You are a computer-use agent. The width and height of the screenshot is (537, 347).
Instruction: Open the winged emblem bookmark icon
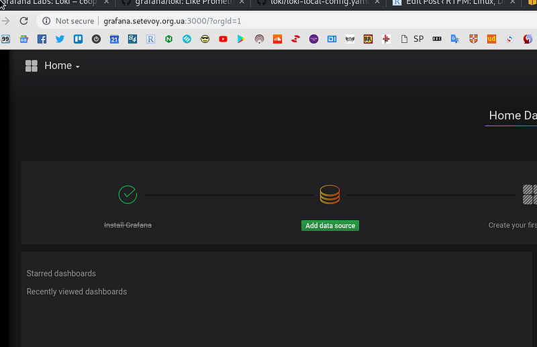[x=350, y=39]
